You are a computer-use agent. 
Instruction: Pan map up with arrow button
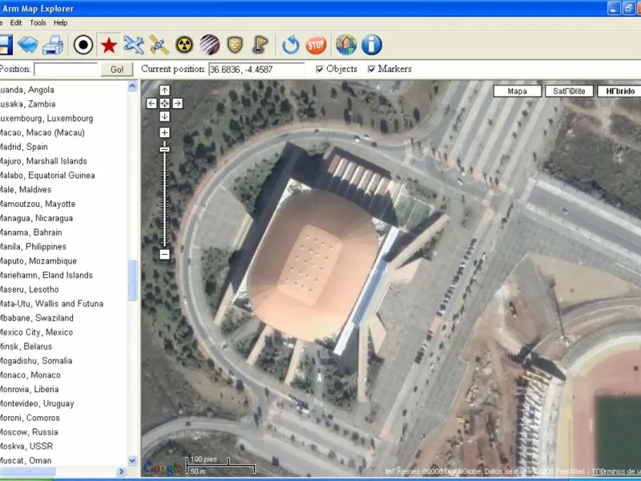click(164, 91)
